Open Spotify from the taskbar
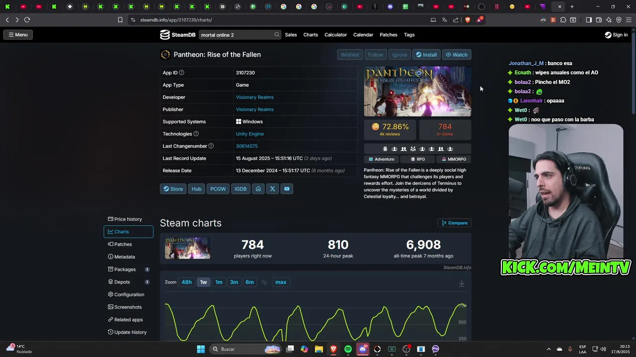The image size is (636, 357). 348,349
